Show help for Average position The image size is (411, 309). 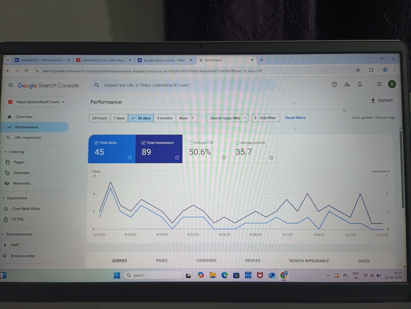271,158
